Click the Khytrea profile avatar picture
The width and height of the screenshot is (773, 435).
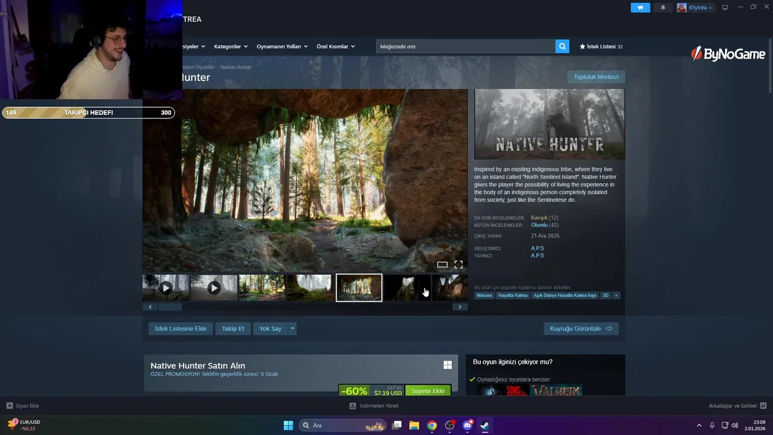(682, 8)
